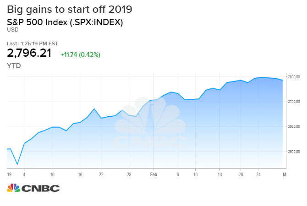Image resolution: width=307 pixels, height=206 pixels.
Task: Click the 24 date marker on the x-axis
Action: (x=258, y=174)
